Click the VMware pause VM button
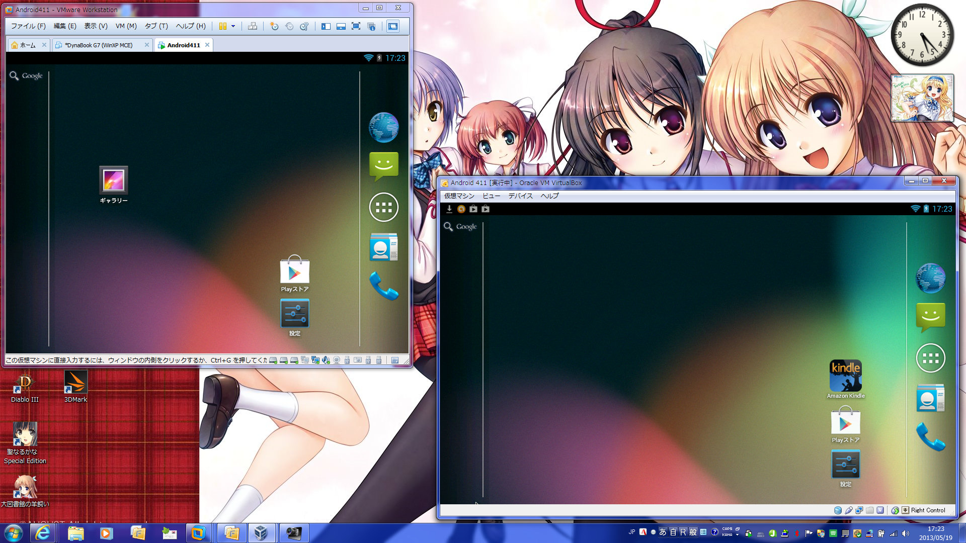966x543 pixels. point(222,26)
